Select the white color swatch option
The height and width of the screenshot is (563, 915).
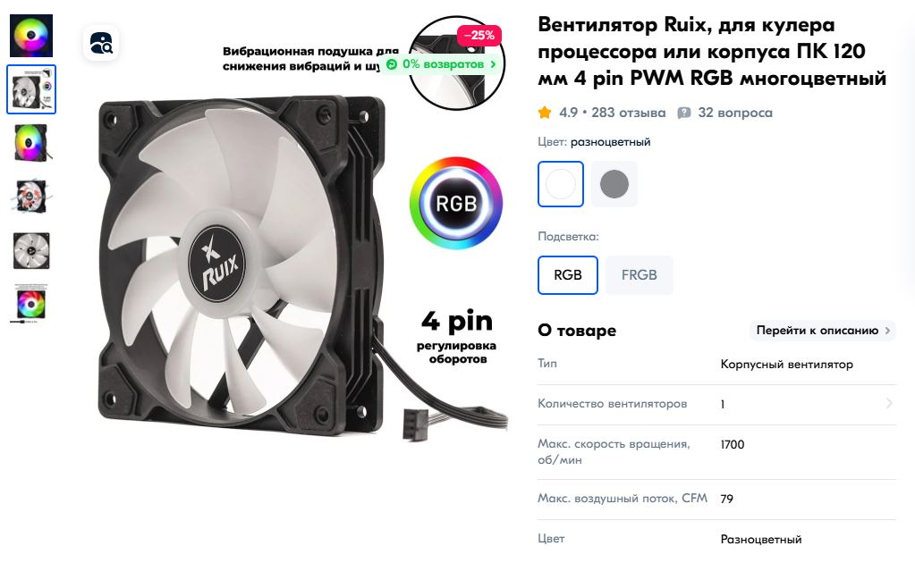coord(560,184)
